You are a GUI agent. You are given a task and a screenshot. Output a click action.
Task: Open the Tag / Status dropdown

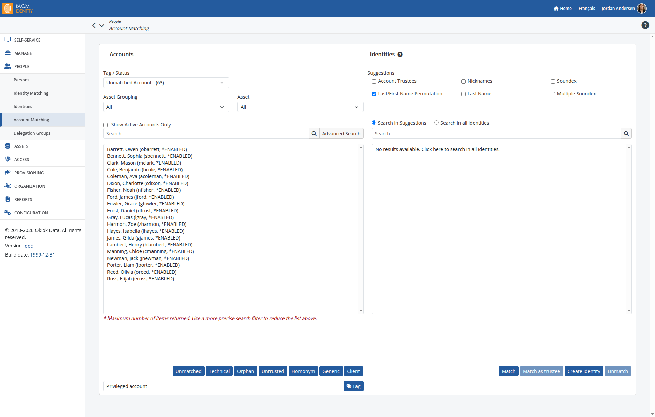pyautogui.click(x=166, y=83)
